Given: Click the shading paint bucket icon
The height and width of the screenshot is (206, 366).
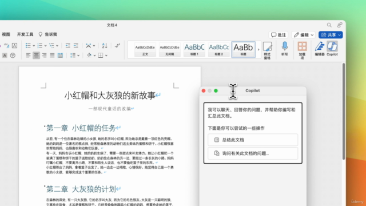Looking at the screenshot, I should (x=89, y=56).
